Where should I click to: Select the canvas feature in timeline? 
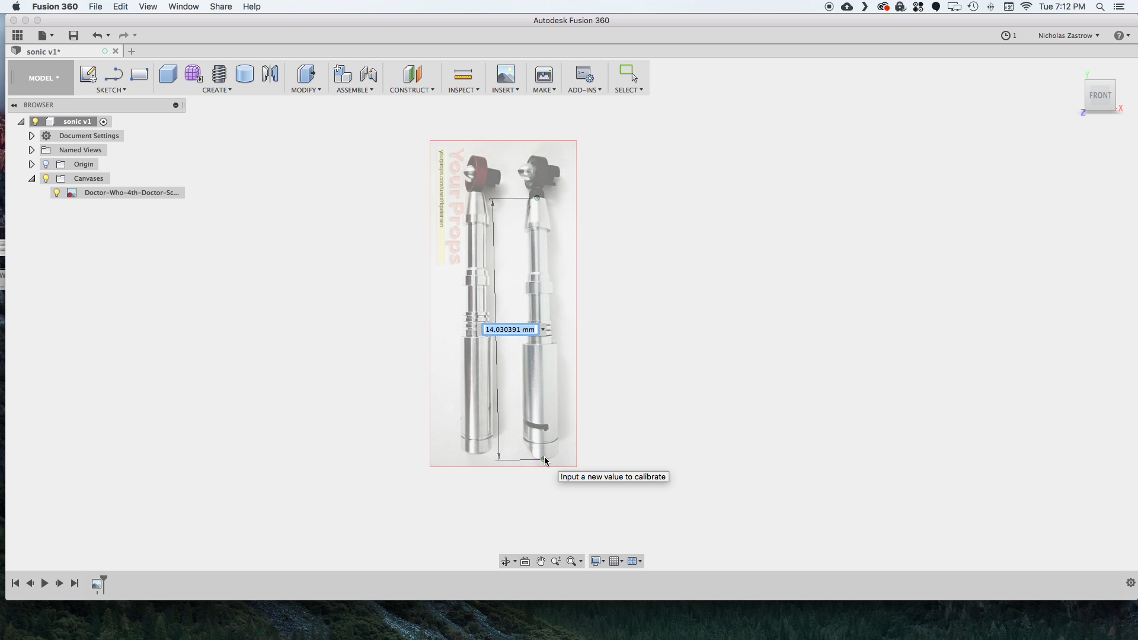(x=97, y=584)
